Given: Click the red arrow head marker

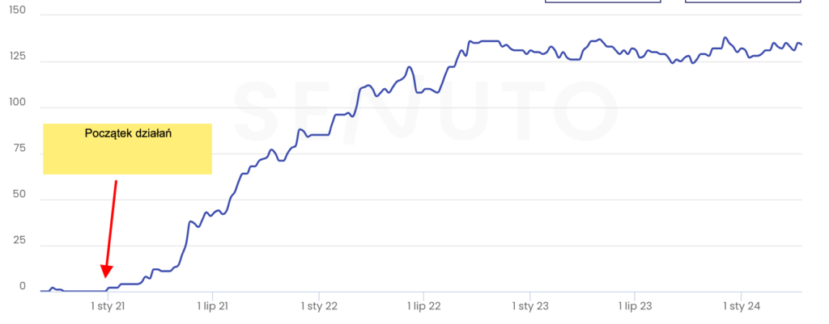Looking at the screenshot, I should coord(106,272).
